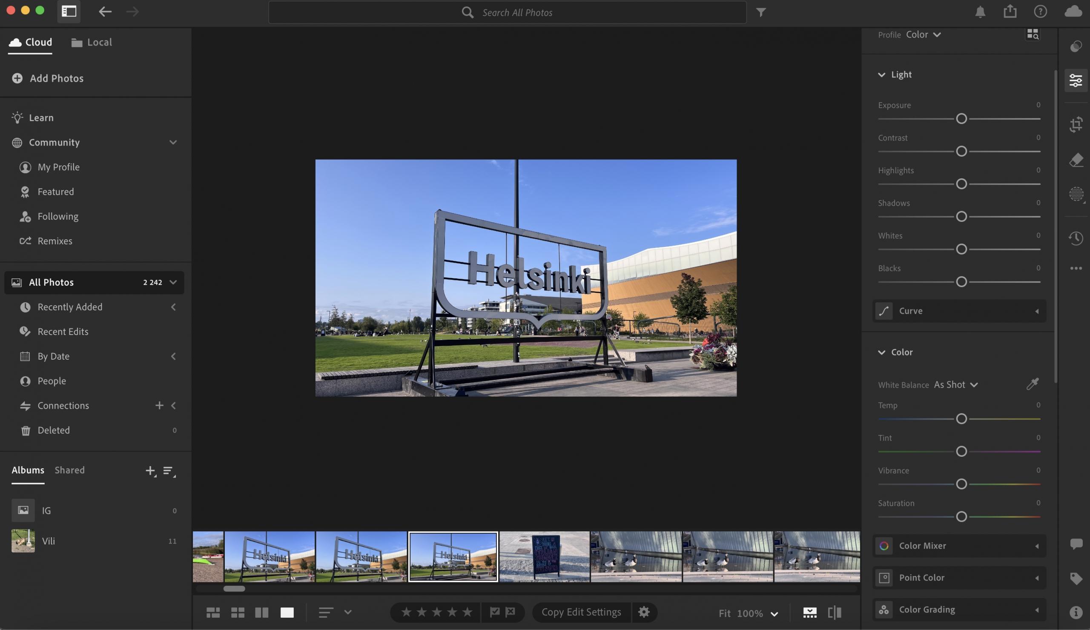The height and width of the screenshot is (630, 1090).
Task: Open the Masking tool
Action: [1076, 194]
